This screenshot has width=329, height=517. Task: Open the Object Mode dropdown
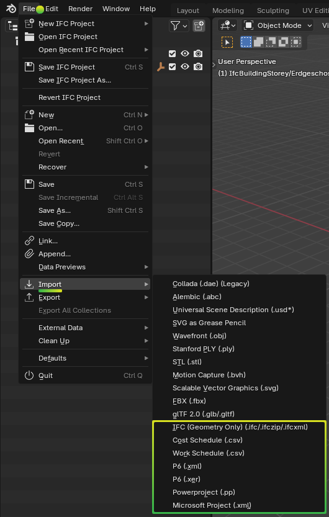(277, 25)
